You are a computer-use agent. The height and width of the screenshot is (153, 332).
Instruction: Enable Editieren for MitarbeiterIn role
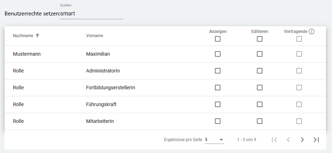click(x=260, y=121)
